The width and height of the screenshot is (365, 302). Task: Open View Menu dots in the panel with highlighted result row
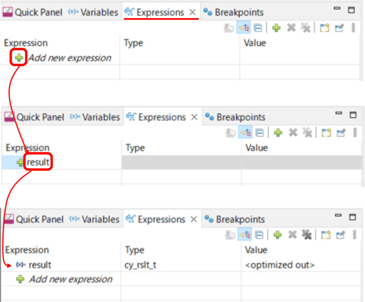click(355, 132)
